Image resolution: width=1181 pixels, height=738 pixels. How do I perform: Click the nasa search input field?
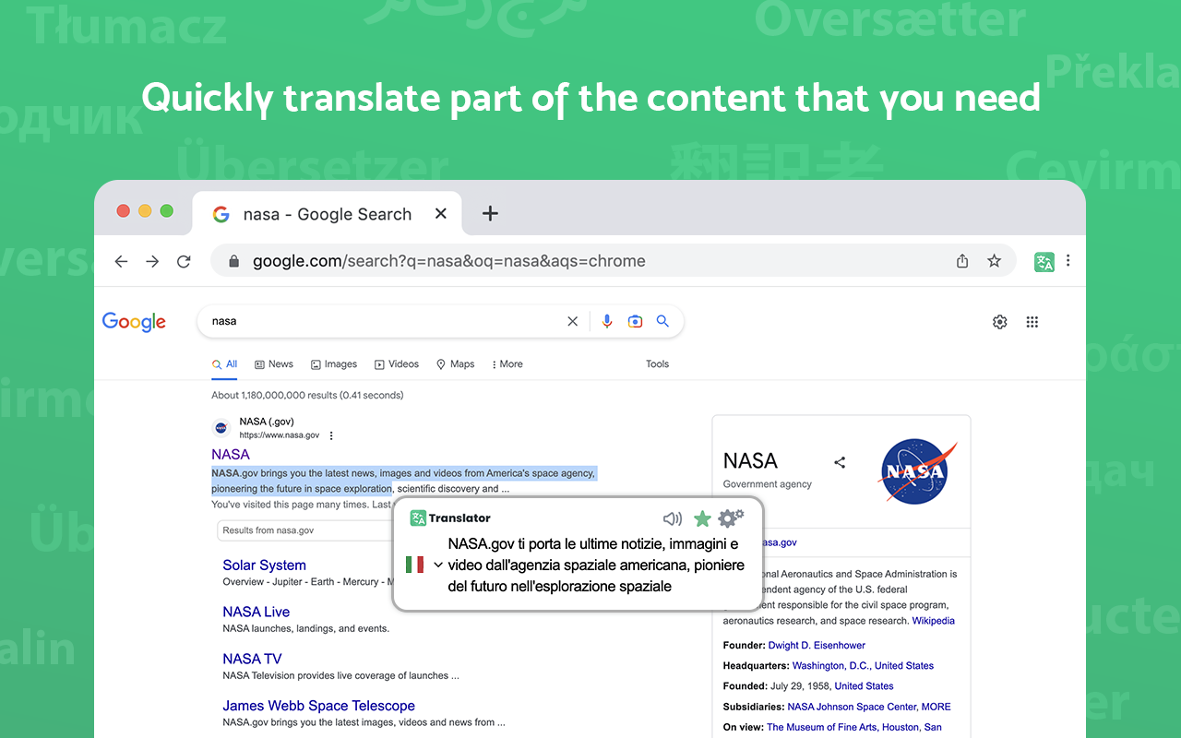[378, 321]
